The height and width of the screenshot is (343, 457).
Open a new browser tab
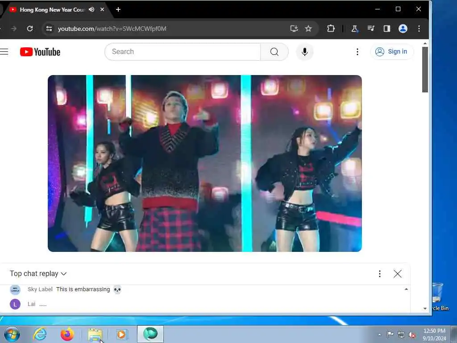pyautogui.click(x=118, y=9)
